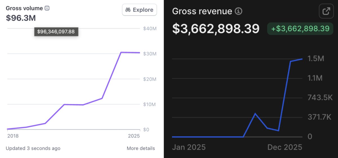Click the blue line's end point near 1.5M
Image resolution: width=338 pixels, height=158 pixels.
(302, 59)
